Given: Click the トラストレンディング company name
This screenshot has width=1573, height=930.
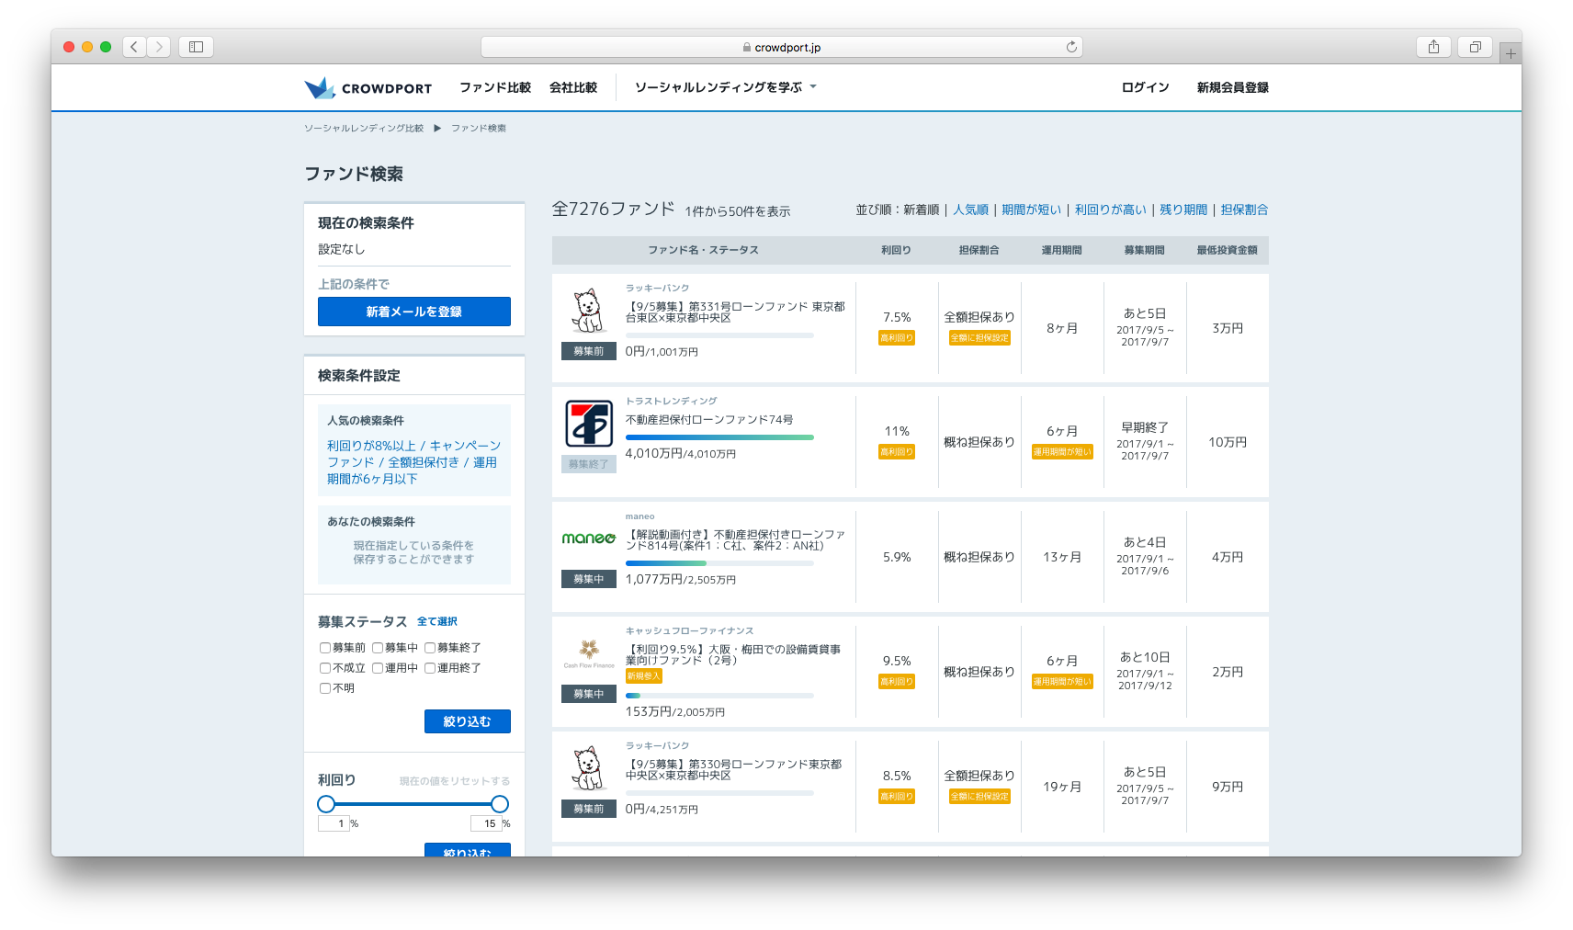Looking at the screenshot, I should point(672,402).
